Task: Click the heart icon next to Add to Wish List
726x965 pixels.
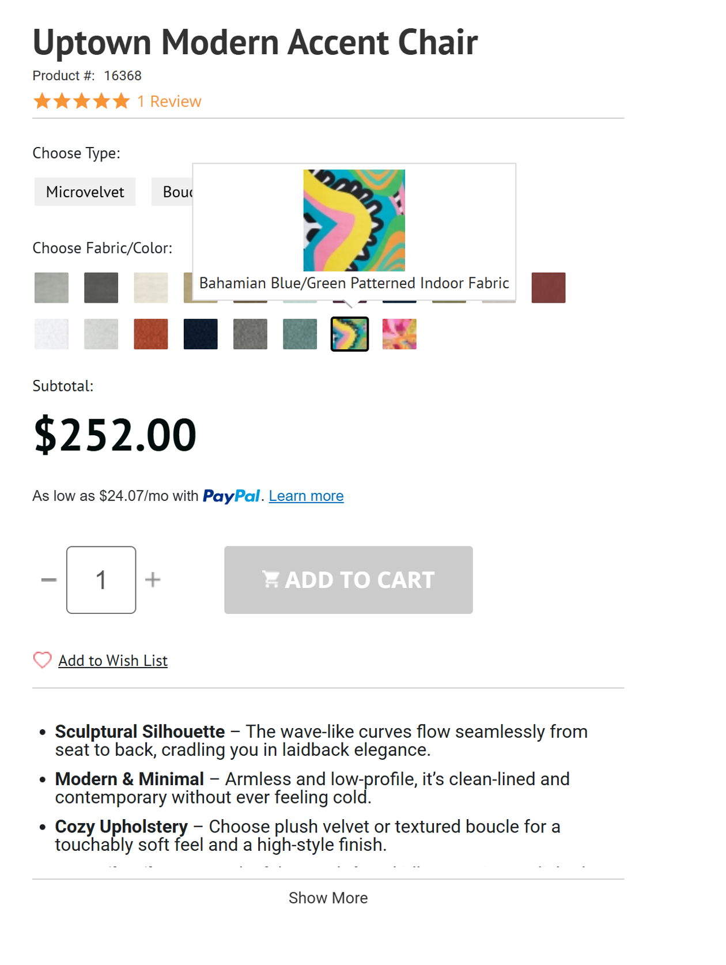Action: 42,659
